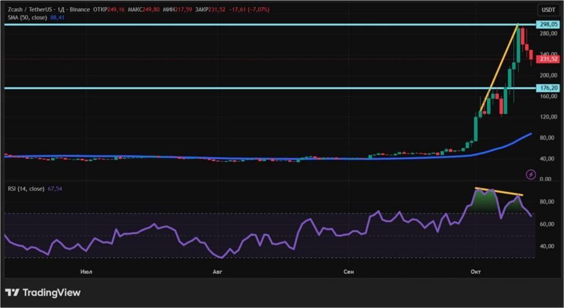Click the TradingView logo

43,292
